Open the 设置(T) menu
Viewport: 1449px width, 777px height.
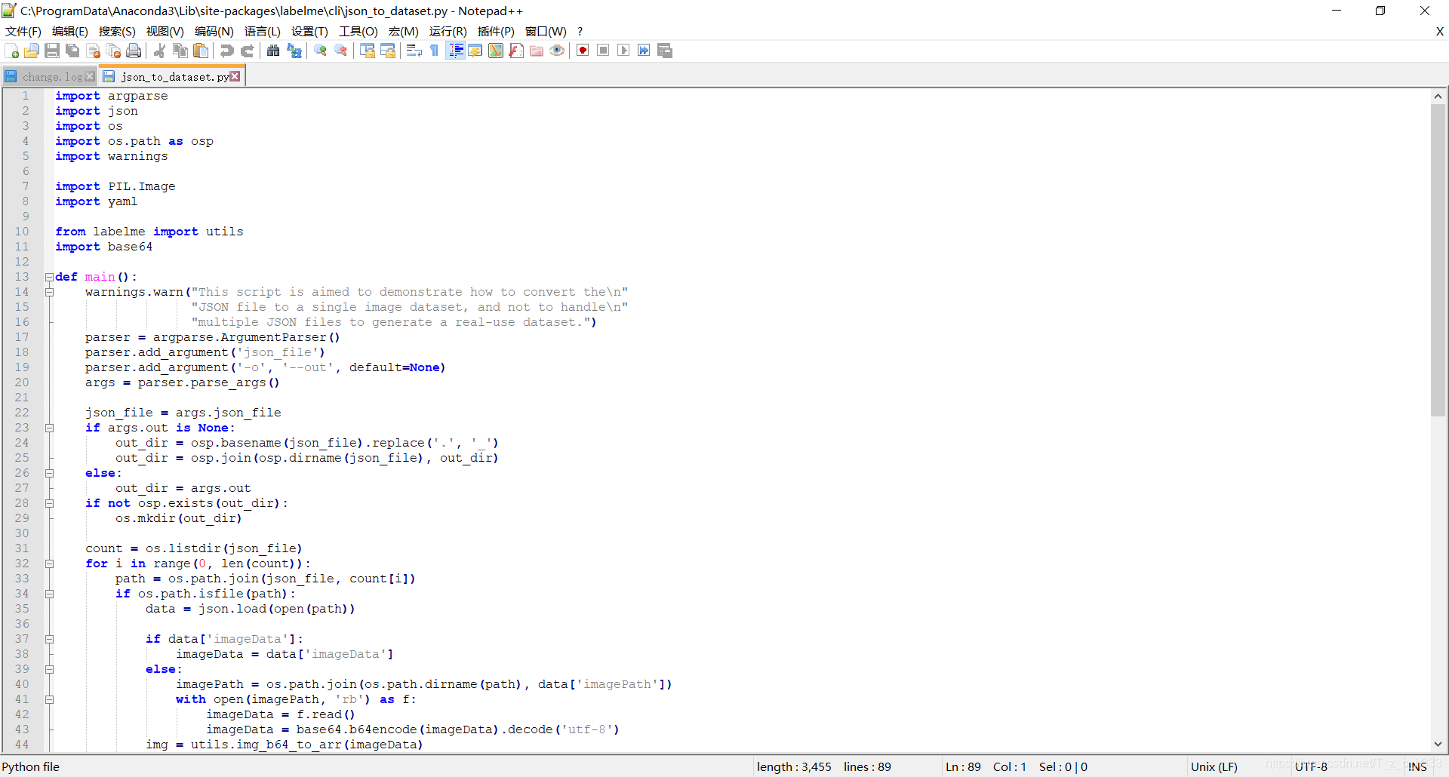309,31
